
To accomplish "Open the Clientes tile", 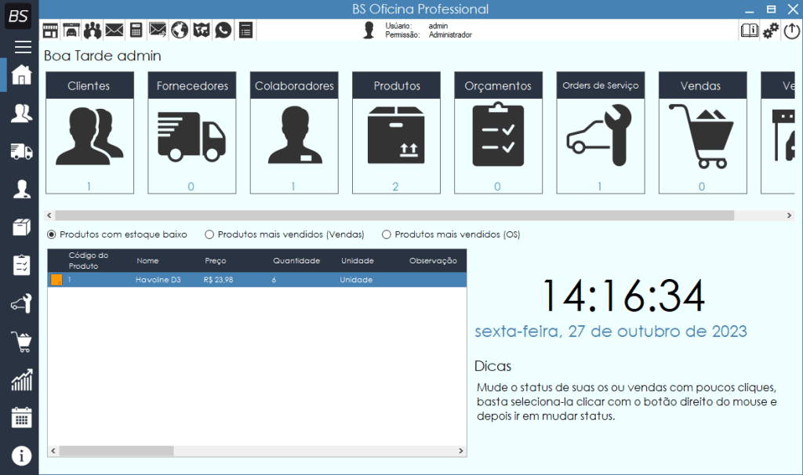I will [89, 133].
